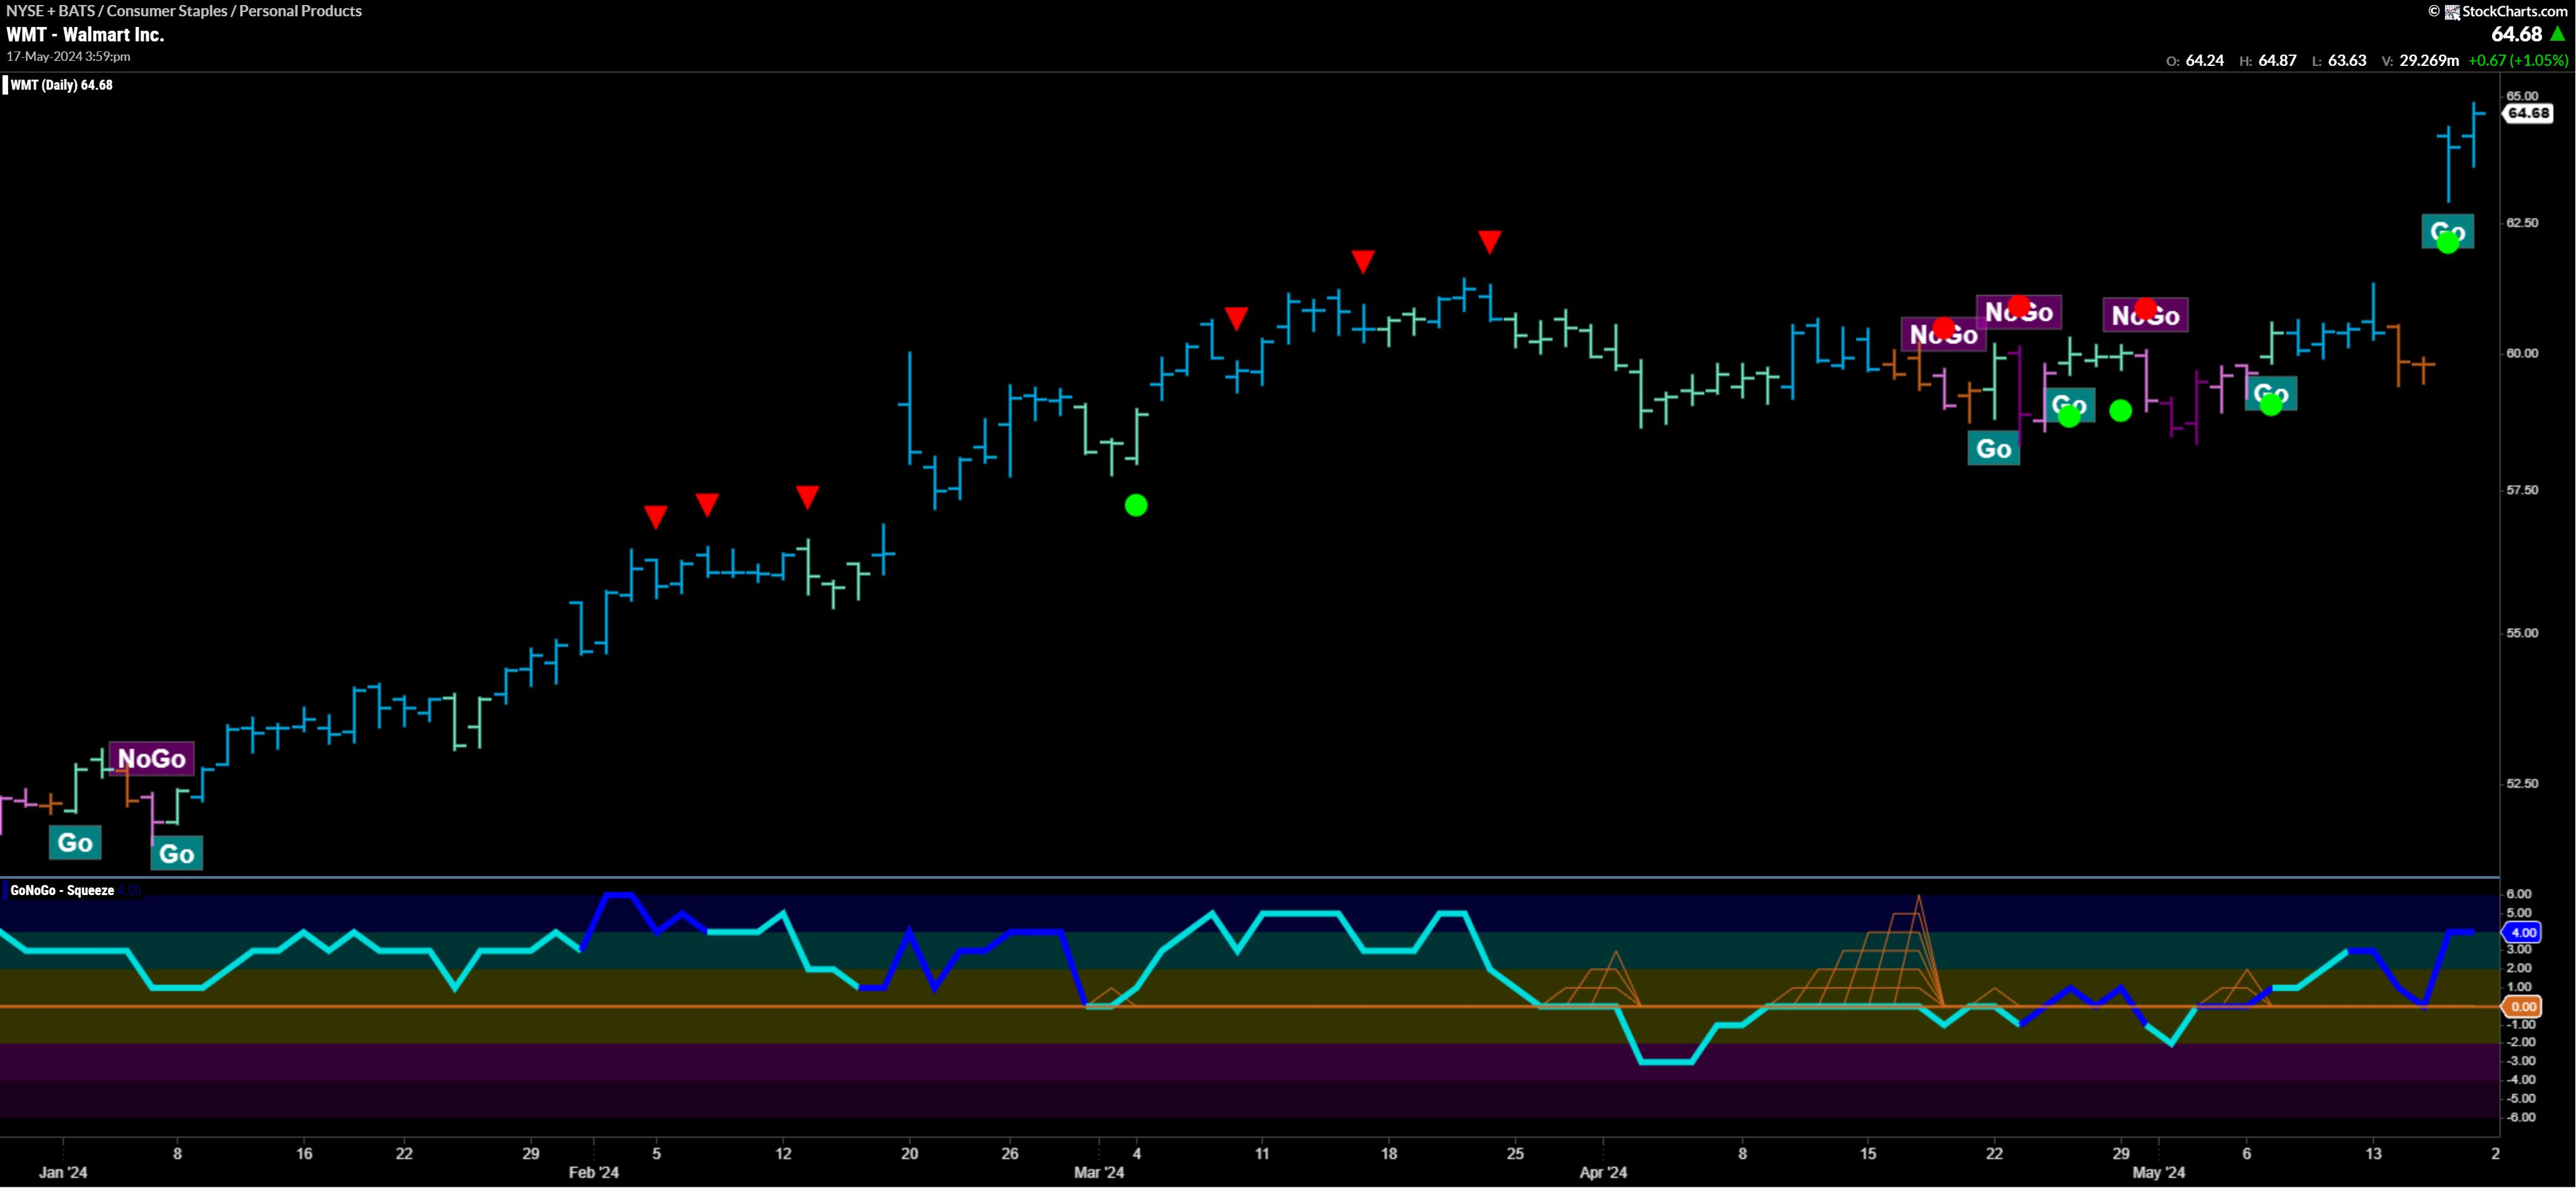Click the Mar '24 date axis label
This screenshot has width=2576, height=1188.
1099,1172
